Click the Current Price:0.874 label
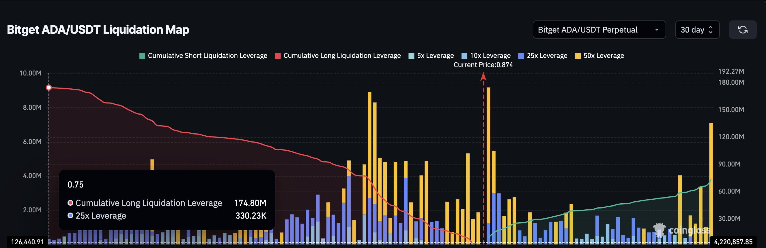This screenshot has height=248, width=766. (x=483, y=65)
